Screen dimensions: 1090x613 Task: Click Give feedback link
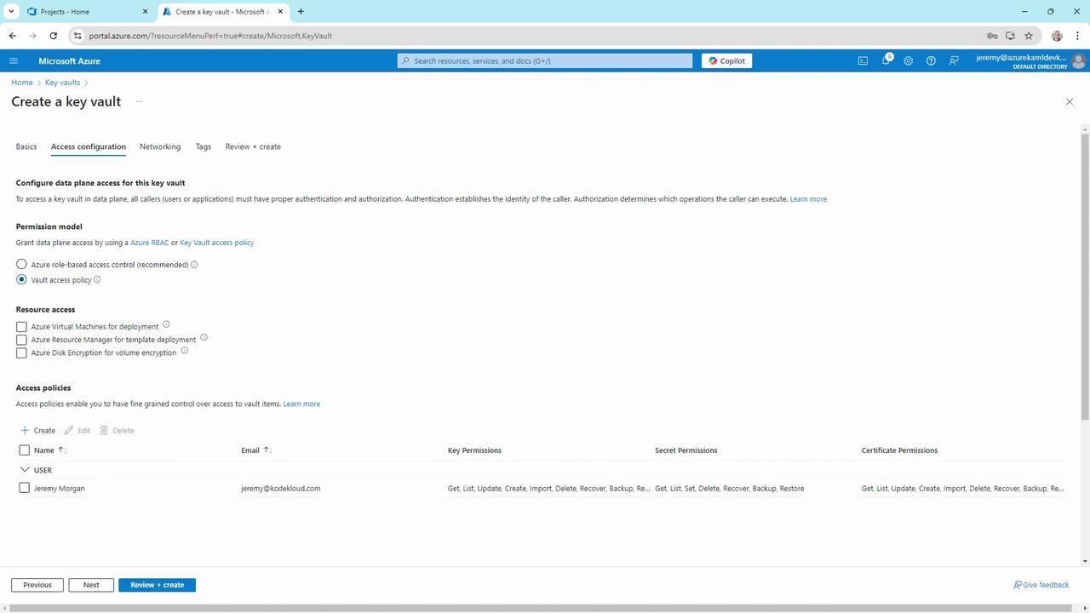(x=1041, y=585)
